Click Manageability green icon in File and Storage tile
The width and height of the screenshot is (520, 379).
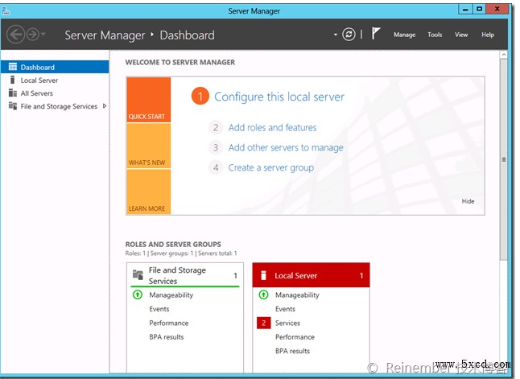(x=138, y=295)
